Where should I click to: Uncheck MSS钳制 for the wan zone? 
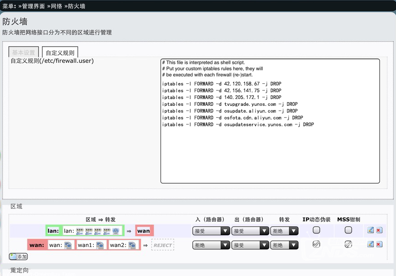[x=348, y=244]
